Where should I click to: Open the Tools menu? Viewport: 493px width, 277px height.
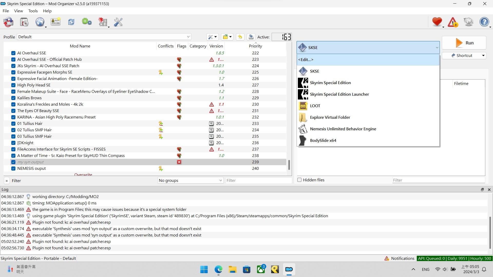pos(33,11)
